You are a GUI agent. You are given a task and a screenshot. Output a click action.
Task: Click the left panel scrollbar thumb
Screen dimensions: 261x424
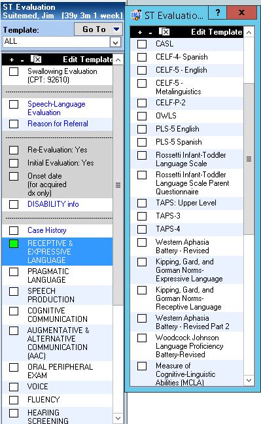[118, 185]
